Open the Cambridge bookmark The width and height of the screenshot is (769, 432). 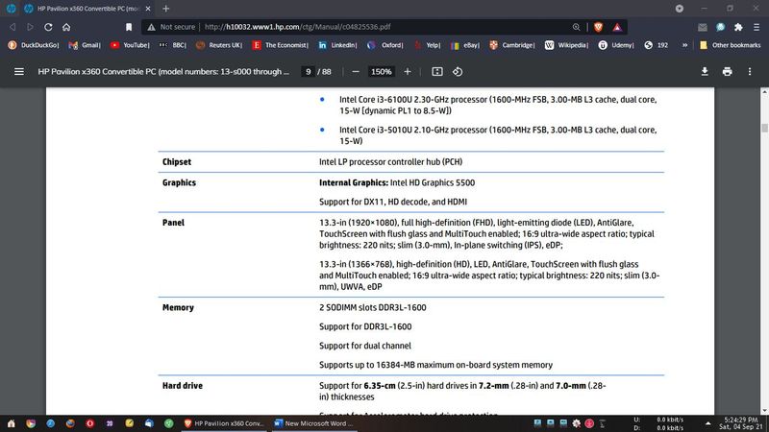512,45
